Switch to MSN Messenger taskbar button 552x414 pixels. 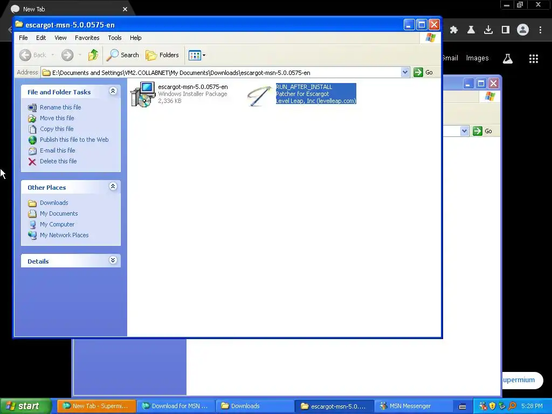pyautogui.click(x=412, y=406)
